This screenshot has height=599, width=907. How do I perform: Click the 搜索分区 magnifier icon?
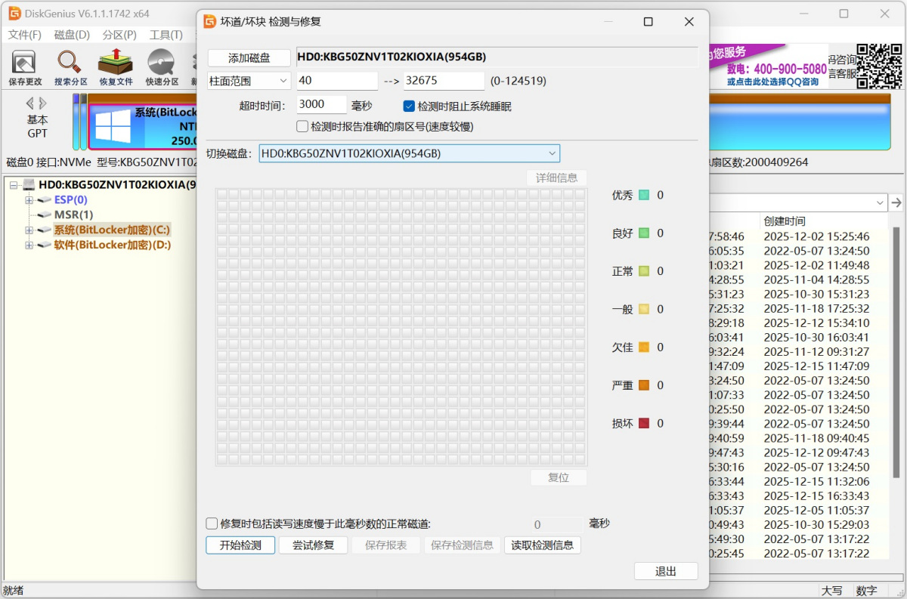pos(70,62)
